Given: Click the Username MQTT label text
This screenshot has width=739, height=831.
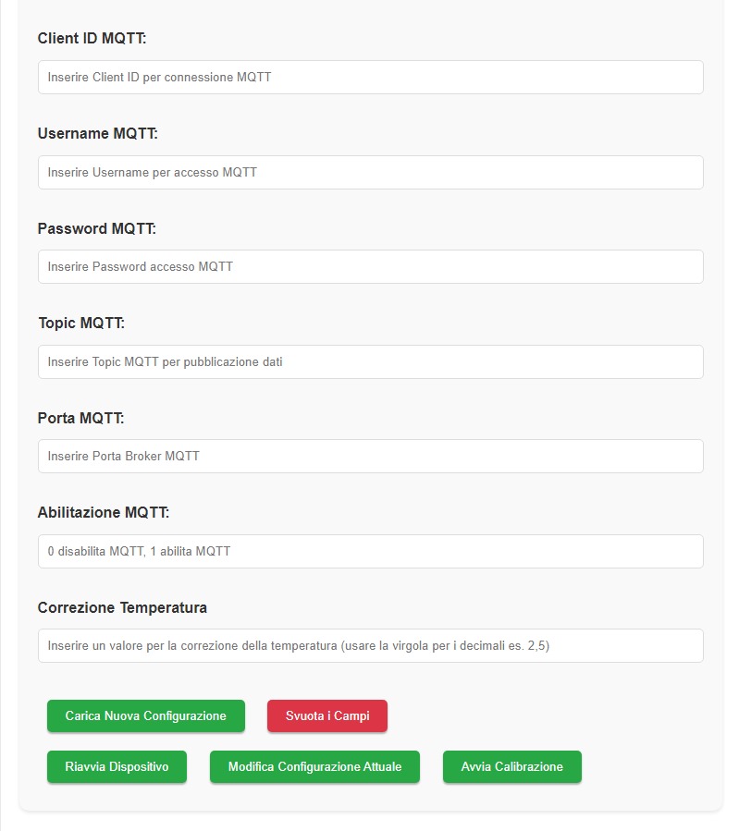Looking at the screenshot, I should coord(97,133).
